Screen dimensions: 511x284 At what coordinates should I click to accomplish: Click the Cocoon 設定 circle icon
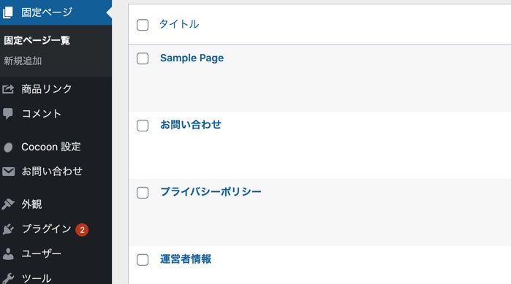[8, 147]
